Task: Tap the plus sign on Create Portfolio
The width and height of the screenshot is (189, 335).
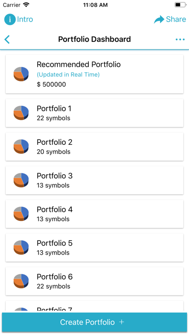Action: click(x=121, y=322)
